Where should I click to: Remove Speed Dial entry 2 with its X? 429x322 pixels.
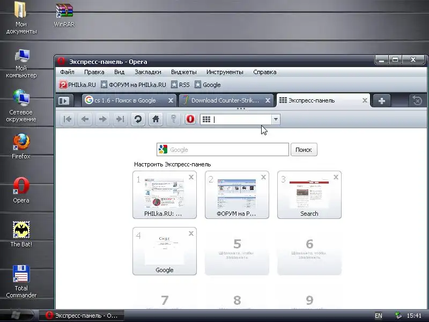pos(263,177)
